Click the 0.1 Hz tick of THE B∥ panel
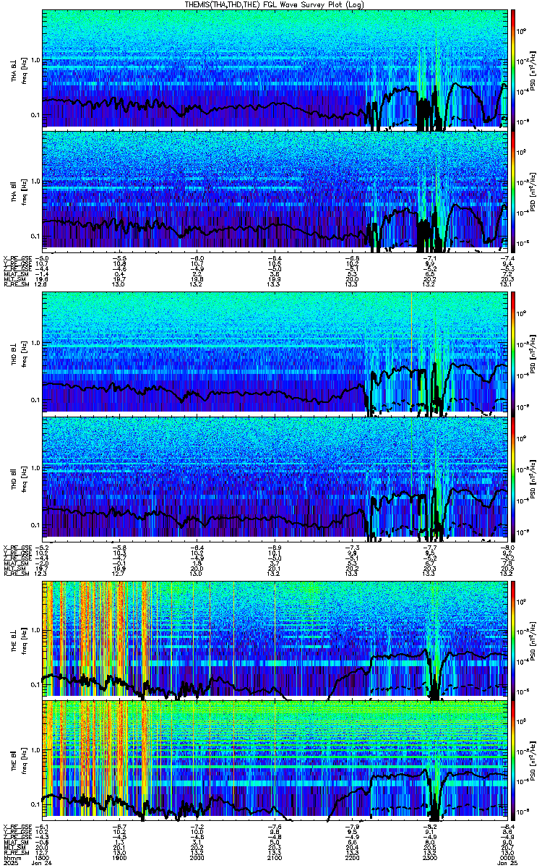This screenshot has width=542, height=868. point(35,804)
